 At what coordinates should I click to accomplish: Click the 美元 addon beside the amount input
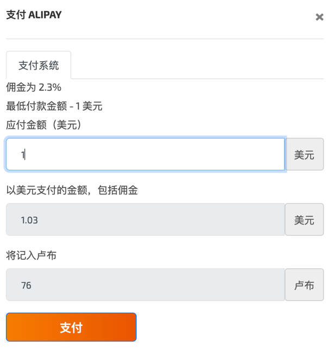pyautogui.click(x=304, y=154)
